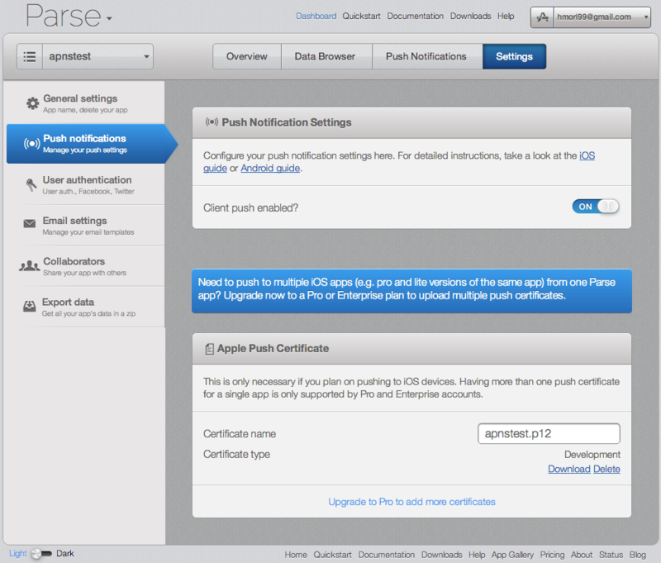Open Email settings in the sidebar
The image size is (661, 563).
point(86,226)
